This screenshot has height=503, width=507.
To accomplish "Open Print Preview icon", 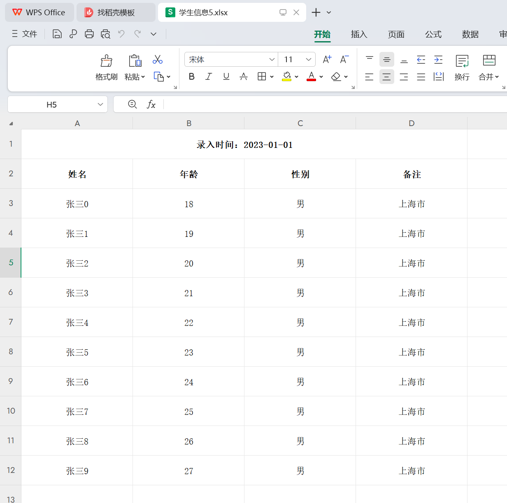I will (106, 34).
